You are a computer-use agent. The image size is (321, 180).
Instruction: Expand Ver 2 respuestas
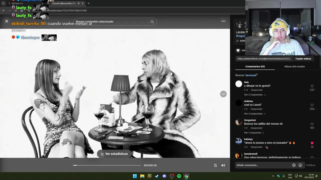click(255, 95)
